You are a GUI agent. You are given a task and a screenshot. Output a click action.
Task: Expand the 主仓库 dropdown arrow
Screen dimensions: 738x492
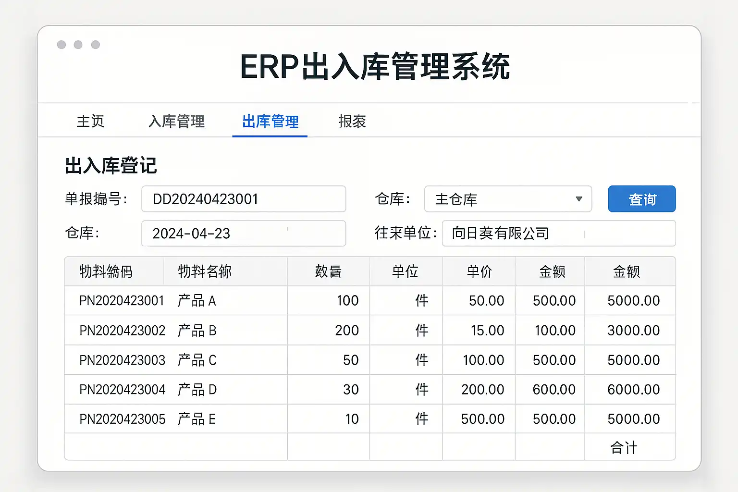[578, 199]
